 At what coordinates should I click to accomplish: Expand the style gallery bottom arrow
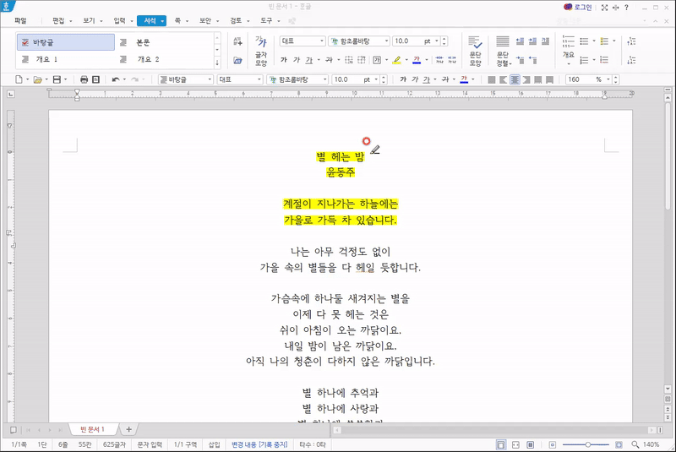[217, 63]
